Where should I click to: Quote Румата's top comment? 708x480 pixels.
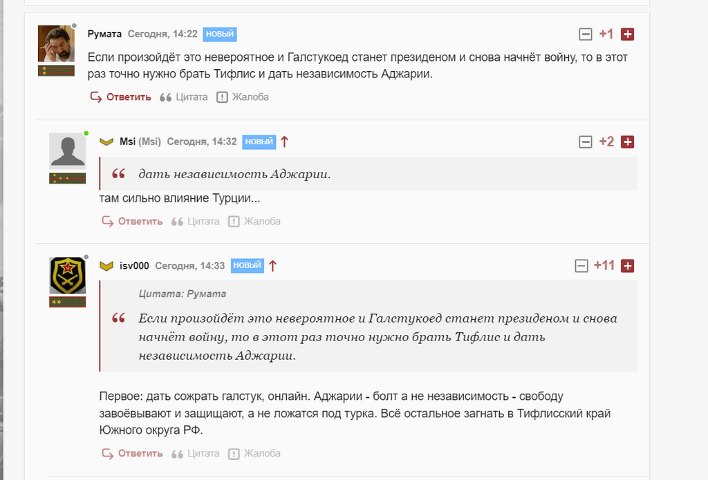(184, 97)
